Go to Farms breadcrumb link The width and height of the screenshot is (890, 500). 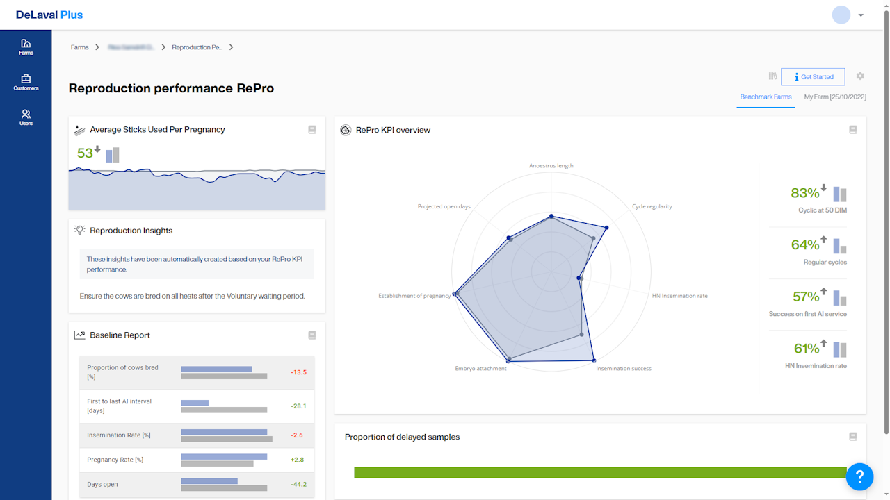tap(79, 47)
